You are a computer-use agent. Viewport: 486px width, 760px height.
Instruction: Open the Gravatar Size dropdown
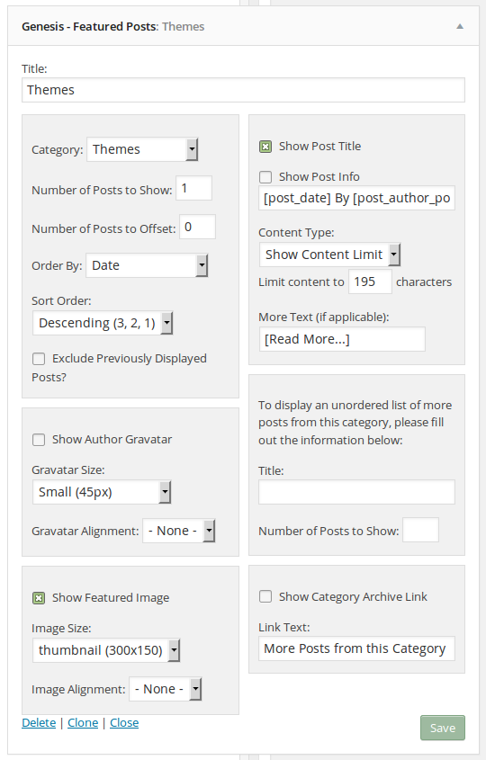[x=102, y=493]
